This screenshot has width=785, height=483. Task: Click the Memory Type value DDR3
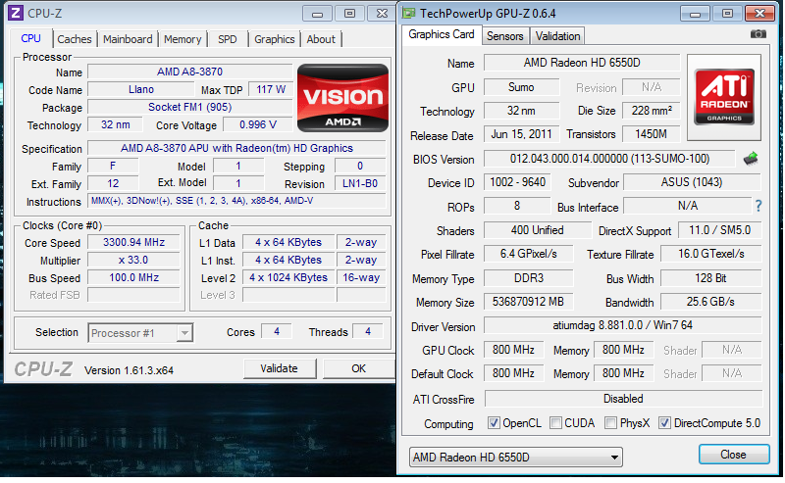pyautogui.click(x=528, y=278)
